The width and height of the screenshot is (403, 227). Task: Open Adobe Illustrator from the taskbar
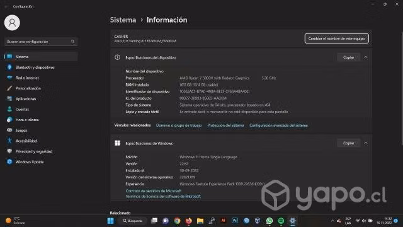coord(223,221)
